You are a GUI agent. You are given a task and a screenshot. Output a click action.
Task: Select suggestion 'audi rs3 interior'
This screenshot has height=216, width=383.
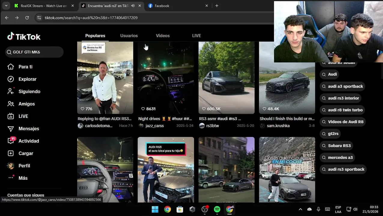pos(341,98)
